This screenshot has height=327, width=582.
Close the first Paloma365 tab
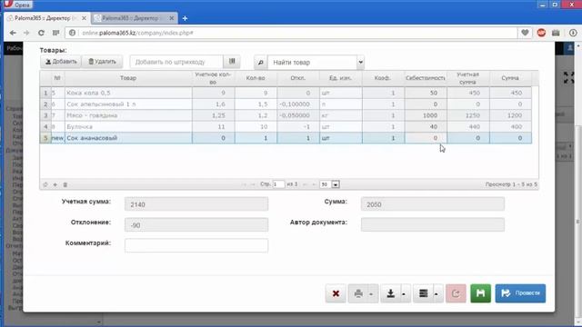(84, 18)
